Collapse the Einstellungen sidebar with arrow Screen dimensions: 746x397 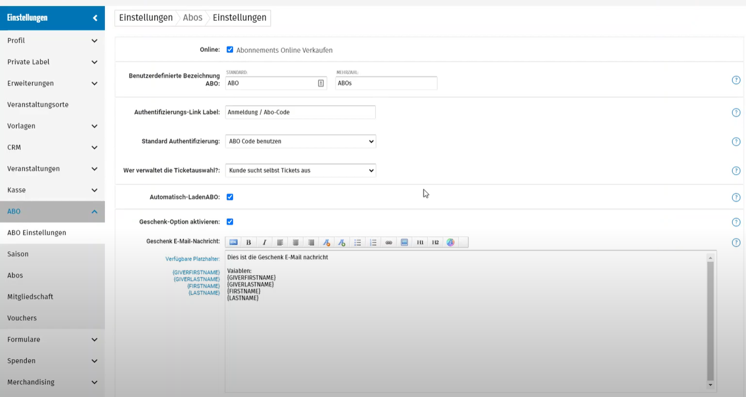coord(95,18)
